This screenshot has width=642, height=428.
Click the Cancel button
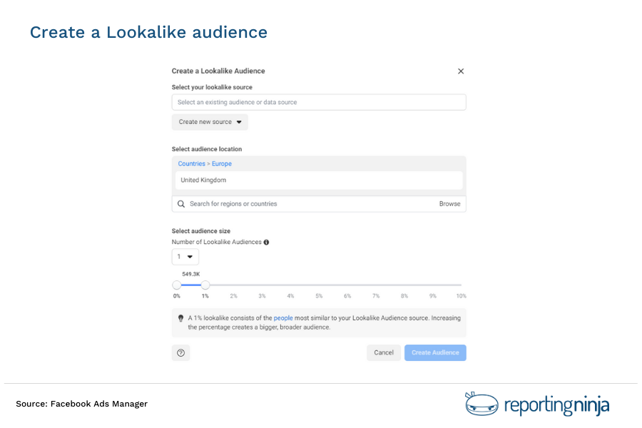(x=384, y=352)
